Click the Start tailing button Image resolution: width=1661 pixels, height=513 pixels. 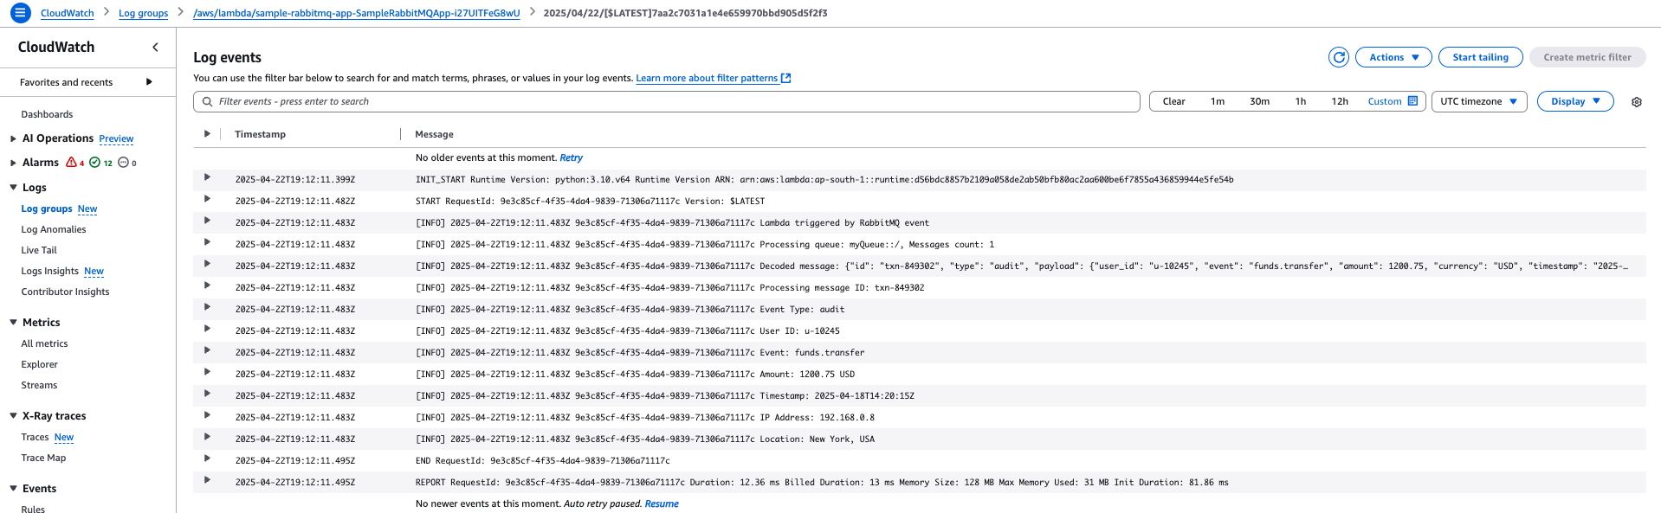click(x=1479, y=57)
